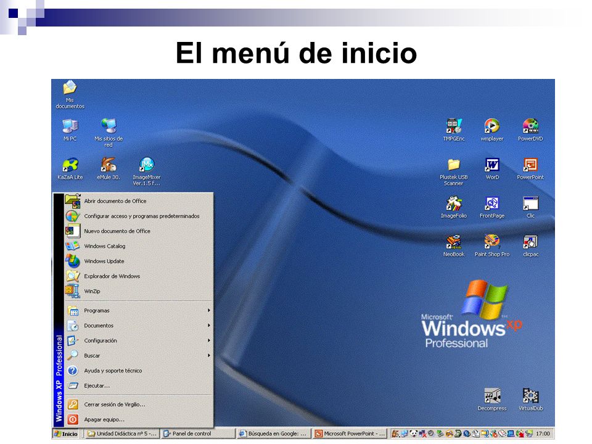Open the wmplayer desktop shortcut
Viewport: 592px width, 444px height.
pyautogui.click(x=492, y=130)
